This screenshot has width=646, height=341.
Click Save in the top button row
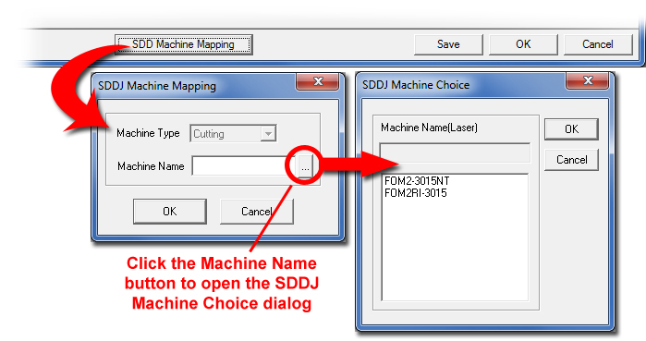tap(448, 44)
